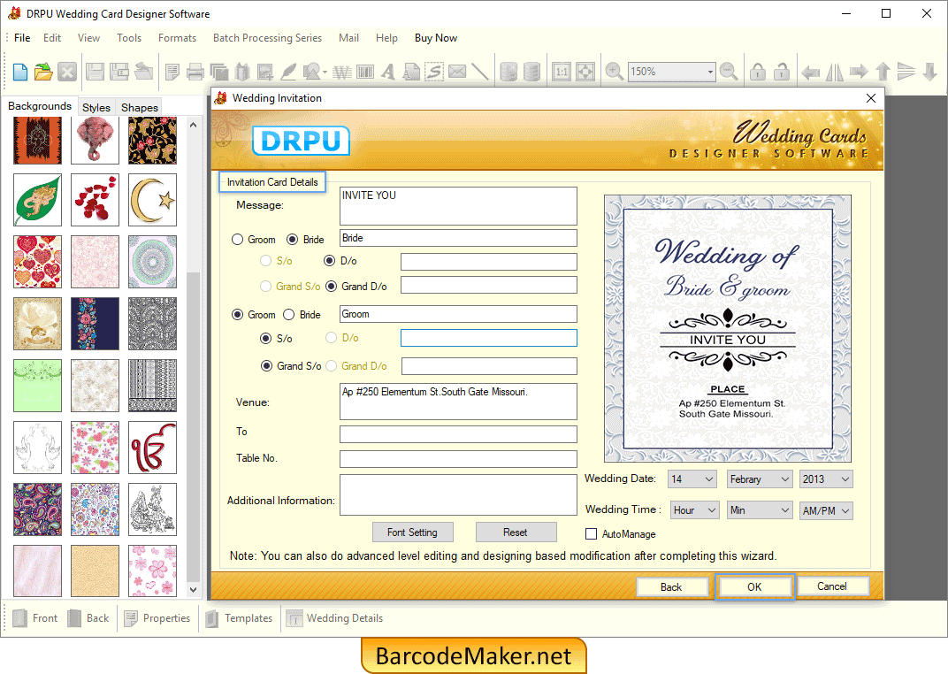Open the wedding day dropdown showing 14

692,479
